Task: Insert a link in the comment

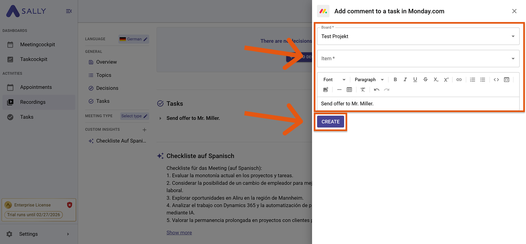Action: [459, 80]
